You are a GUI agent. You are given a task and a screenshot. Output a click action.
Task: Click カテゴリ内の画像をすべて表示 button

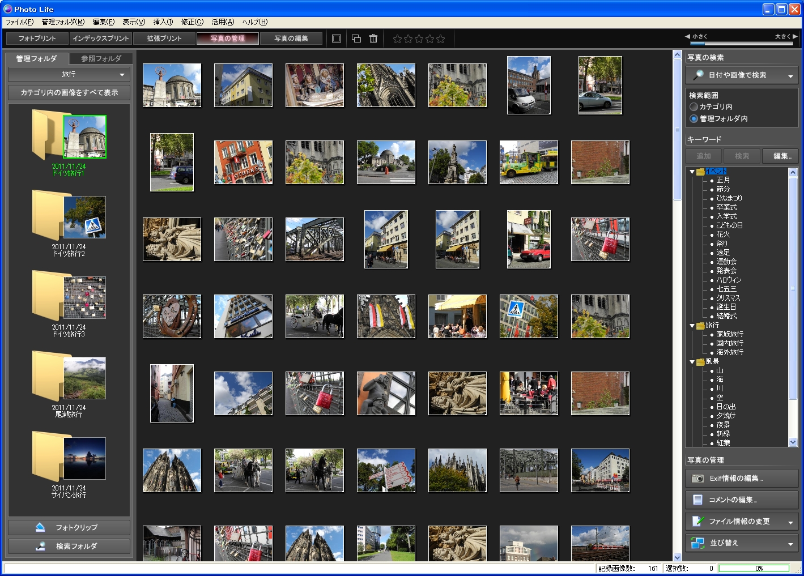(69, 92)
